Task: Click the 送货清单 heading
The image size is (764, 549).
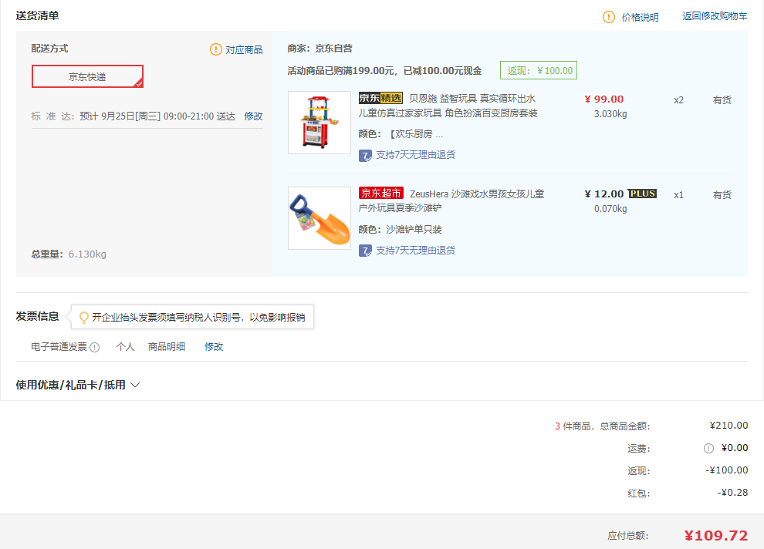Action: [37, 15]
